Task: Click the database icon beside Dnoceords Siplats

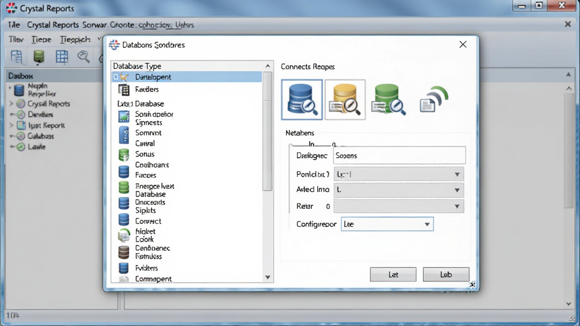Action: coord(123,203)
